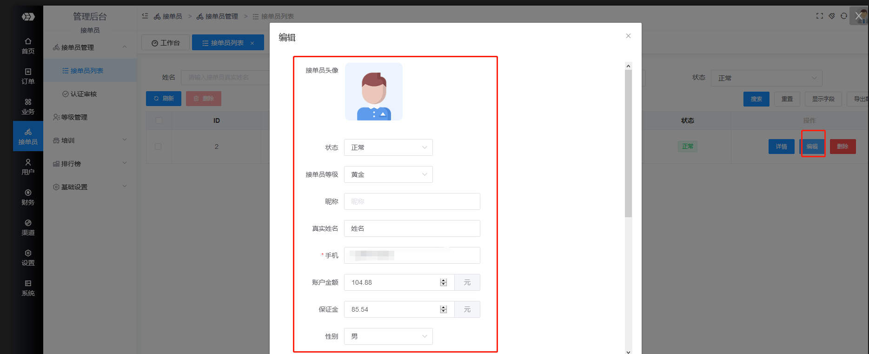This screenshot has width=869, height=354.
Task: Click the dialog scrollbar up arrow
Action: 629,66
